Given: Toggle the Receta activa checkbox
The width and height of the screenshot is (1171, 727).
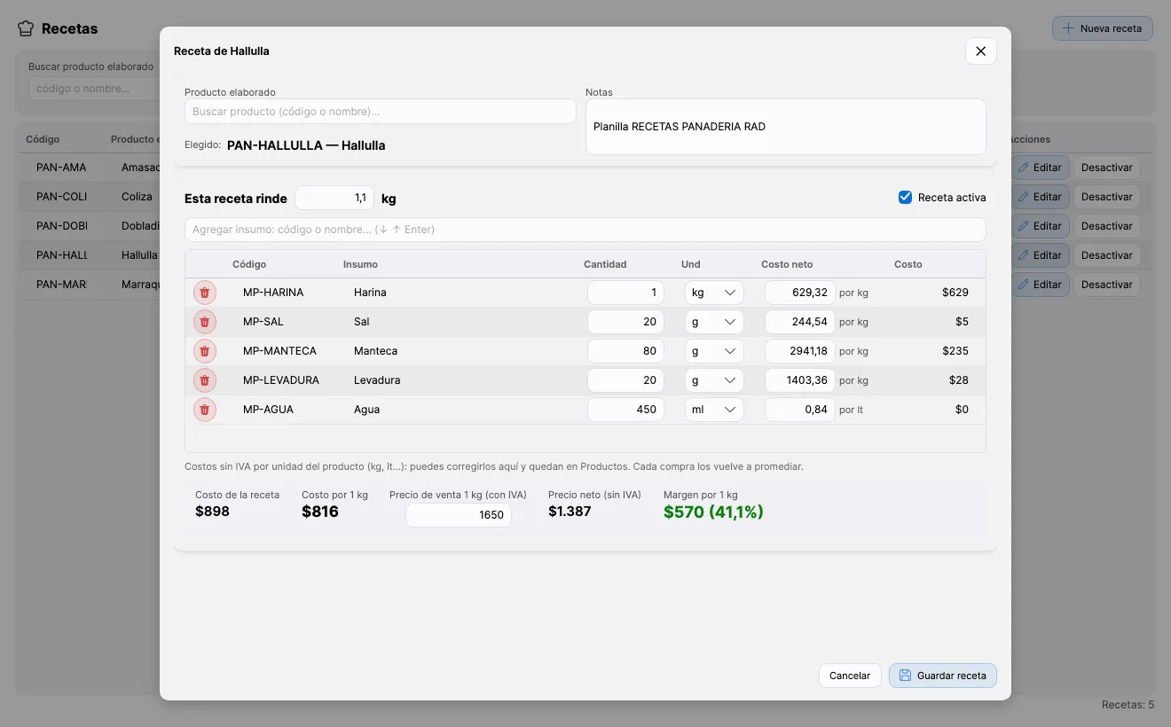Looking at the screenshot, I should 905,198.
